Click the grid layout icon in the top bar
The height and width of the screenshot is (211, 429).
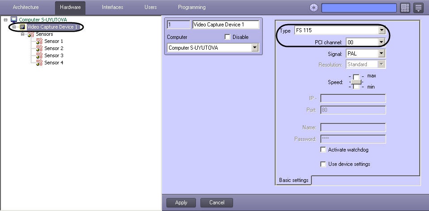405,8
